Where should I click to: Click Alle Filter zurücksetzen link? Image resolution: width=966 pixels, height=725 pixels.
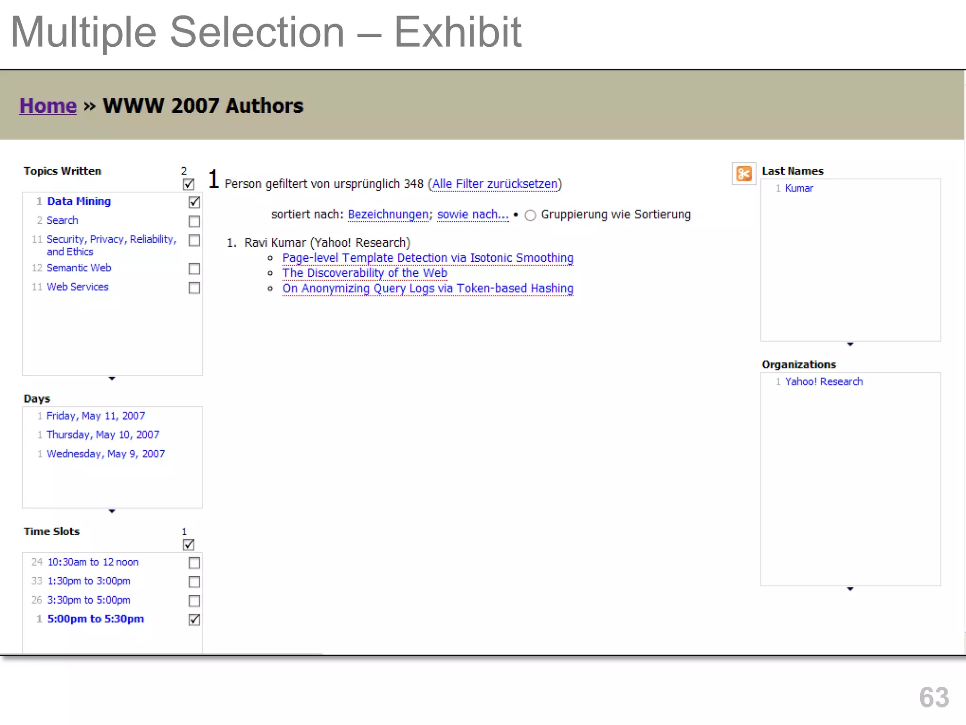click(495, 184)
